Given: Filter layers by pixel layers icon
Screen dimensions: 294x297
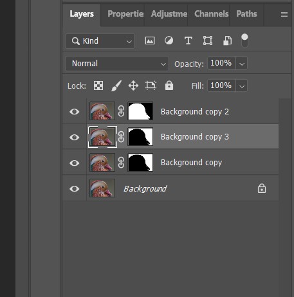Looking at the screenshot, I should click(x=150, y=40).
